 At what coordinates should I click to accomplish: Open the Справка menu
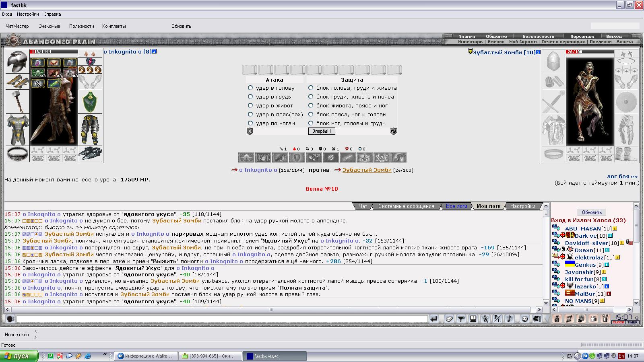[x=52, y=14]
